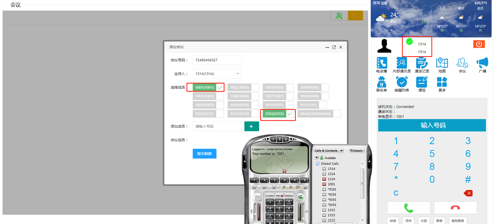496x224 pixels.
Task: Click the 提交数据 submit button
Action: coord(204,154)
